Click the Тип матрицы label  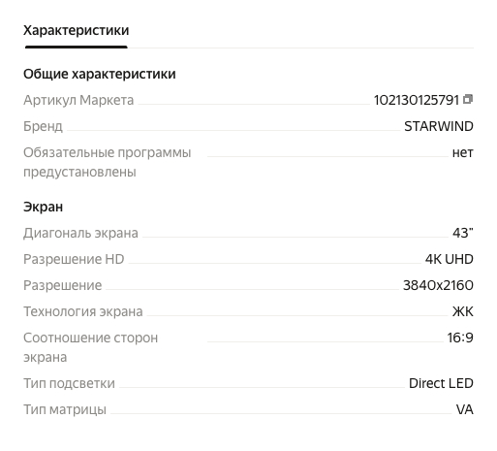[65, 409]
